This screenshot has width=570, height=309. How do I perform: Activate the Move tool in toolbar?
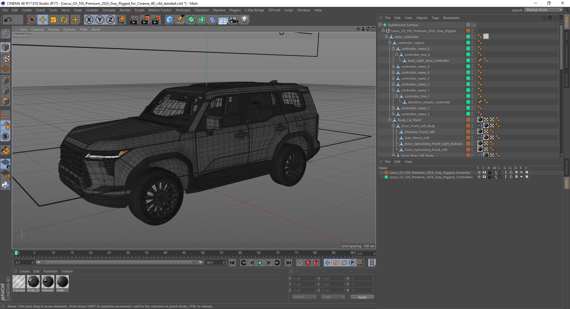point(43,20)
